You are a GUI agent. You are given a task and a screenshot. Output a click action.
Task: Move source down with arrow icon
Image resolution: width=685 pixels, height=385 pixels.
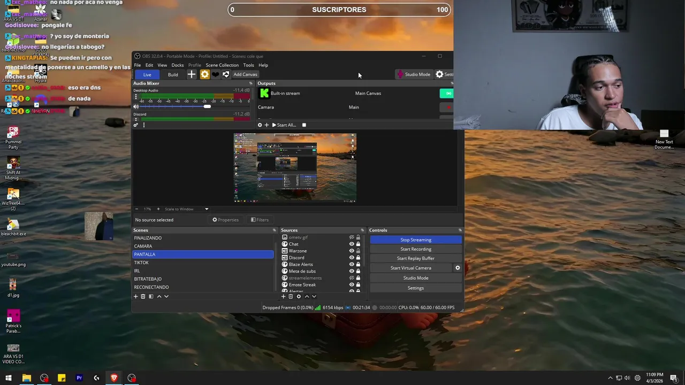pos(314,296)
